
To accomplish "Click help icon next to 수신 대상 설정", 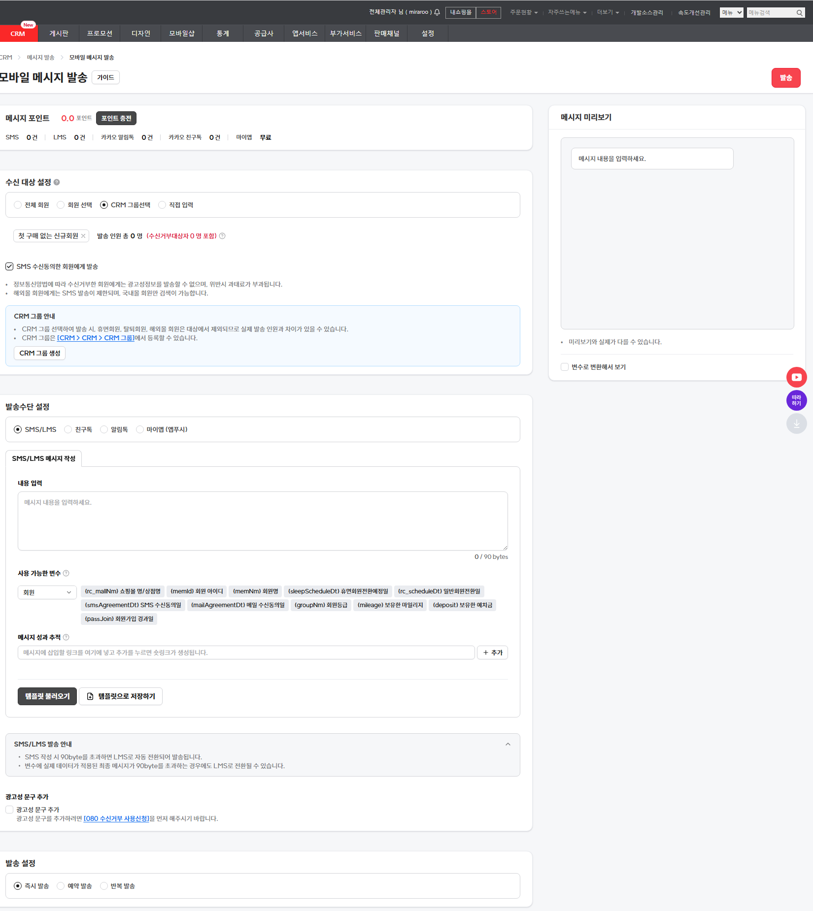I will (57, 182).
